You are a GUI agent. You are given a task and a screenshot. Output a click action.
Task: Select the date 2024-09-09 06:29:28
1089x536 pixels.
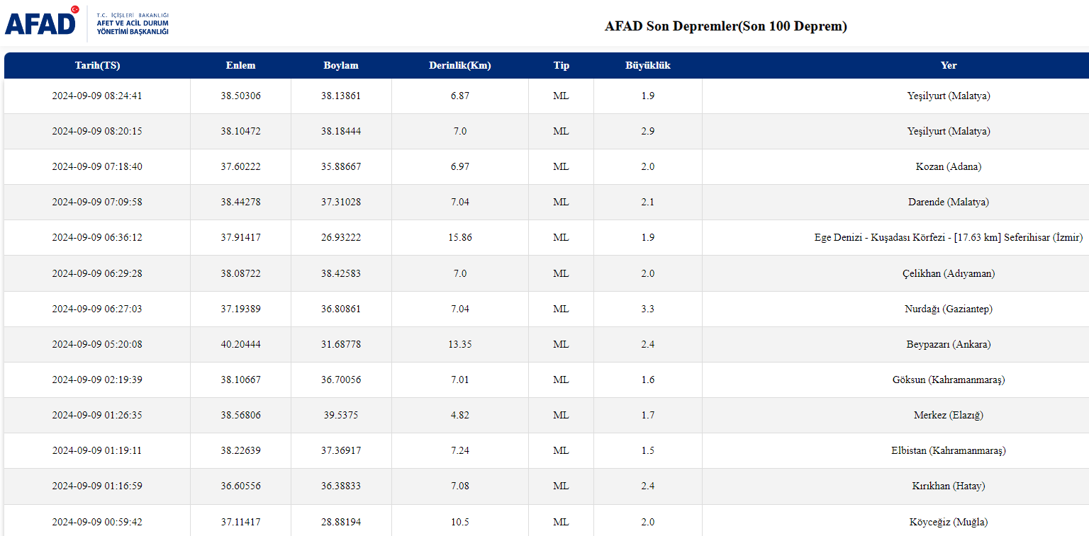click(97, 273)
